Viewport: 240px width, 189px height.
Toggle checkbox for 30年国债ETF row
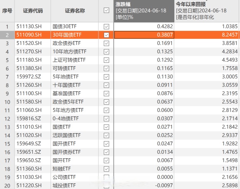106,35
